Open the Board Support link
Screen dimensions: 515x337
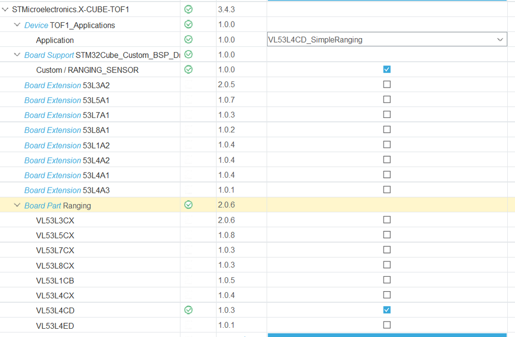[49, 55]
